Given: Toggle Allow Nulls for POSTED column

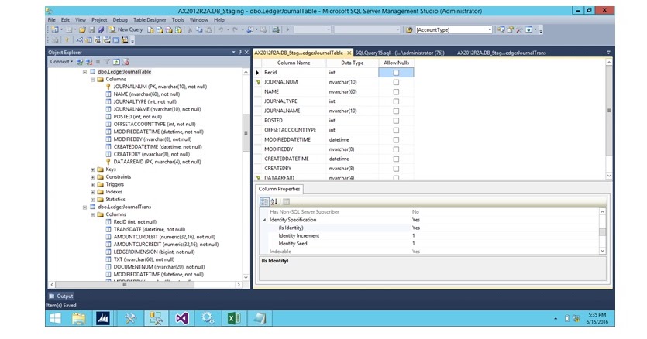Looking at the screenshot, I should coord(396,121).
